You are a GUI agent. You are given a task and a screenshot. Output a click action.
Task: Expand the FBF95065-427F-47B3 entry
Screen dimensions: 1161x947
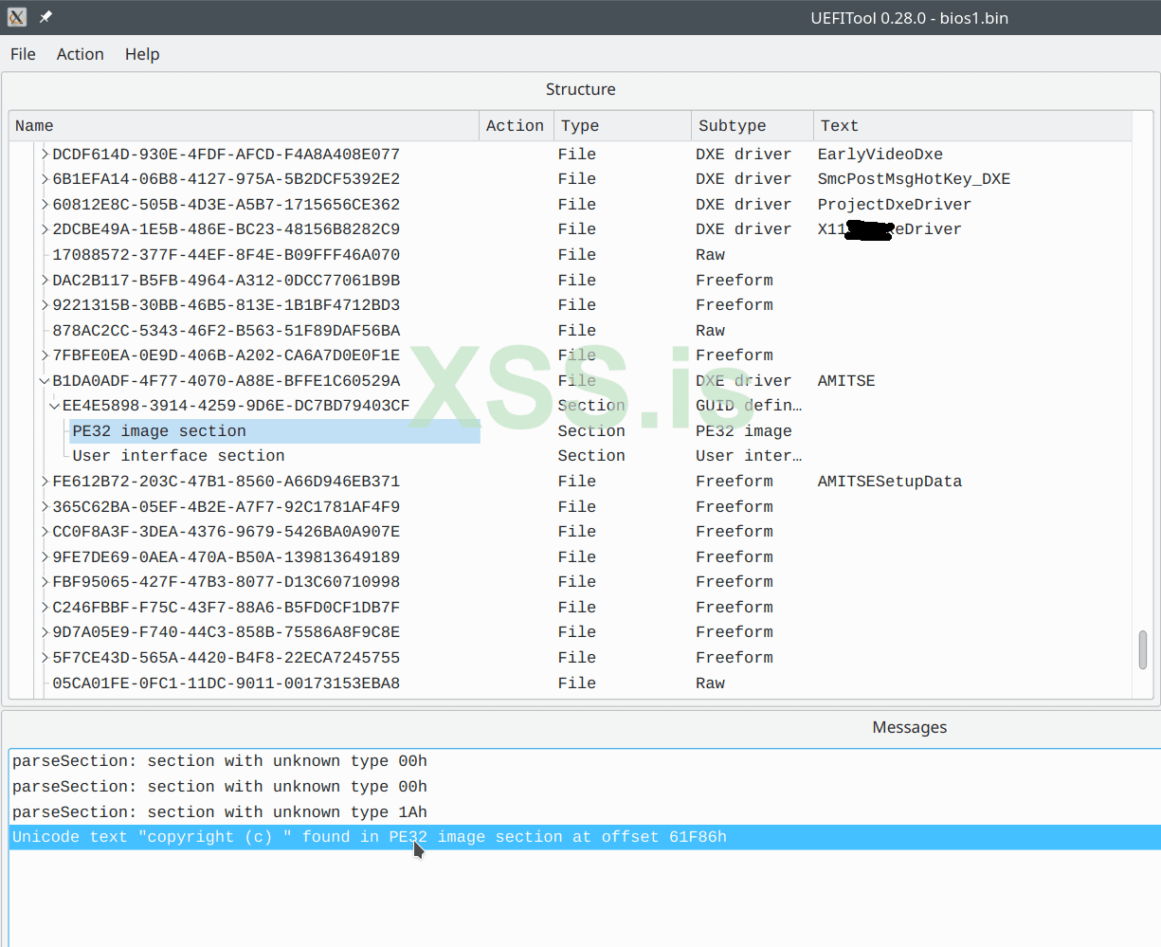pos(45,582)
